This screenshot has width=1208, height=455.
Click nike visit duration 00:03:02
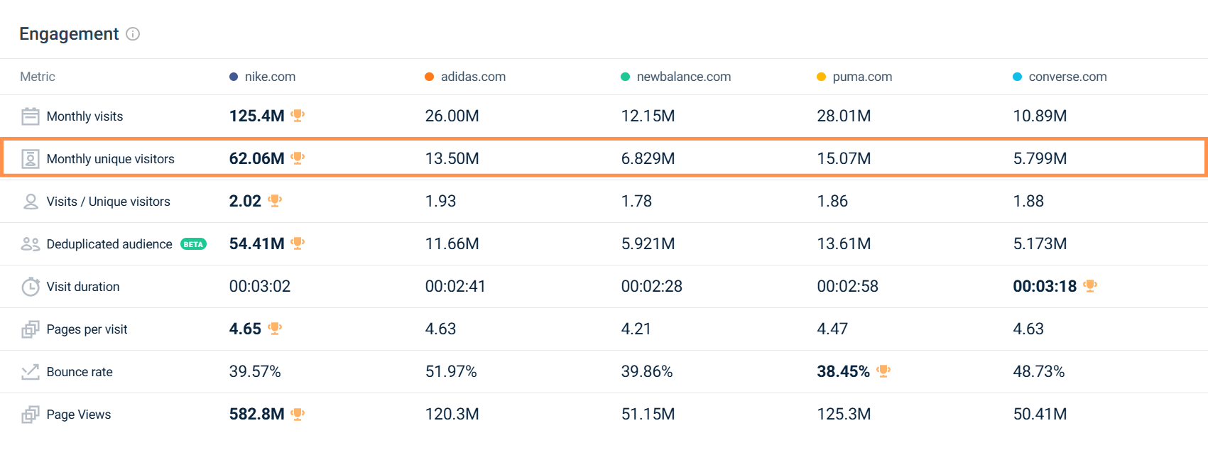pyautogui.click(x=260, y=286)
